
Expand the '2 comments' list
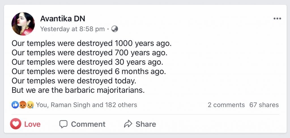pos(226,105)
